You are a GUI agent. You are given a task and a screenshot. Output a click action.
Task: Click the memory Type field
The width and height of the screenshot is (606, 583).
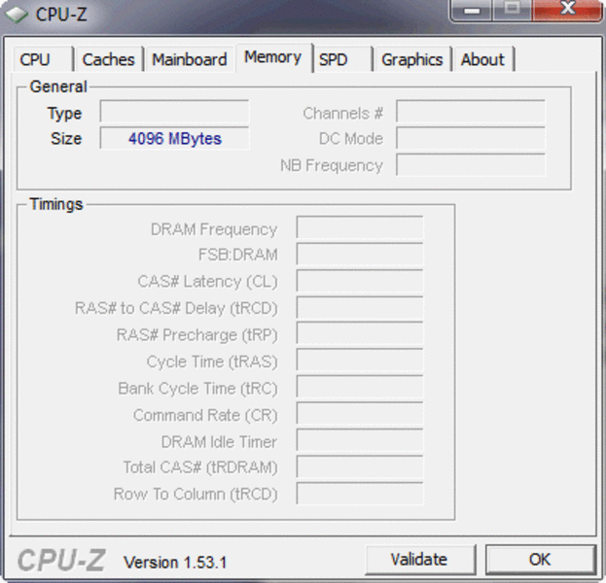click(174, 112)
